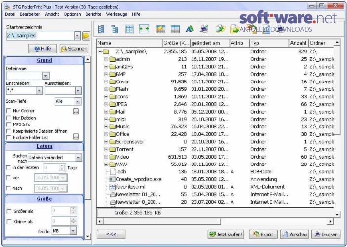Click the collapse tree hierarchy toolbar icon
347x247 pixels.
tap(115, 29)
